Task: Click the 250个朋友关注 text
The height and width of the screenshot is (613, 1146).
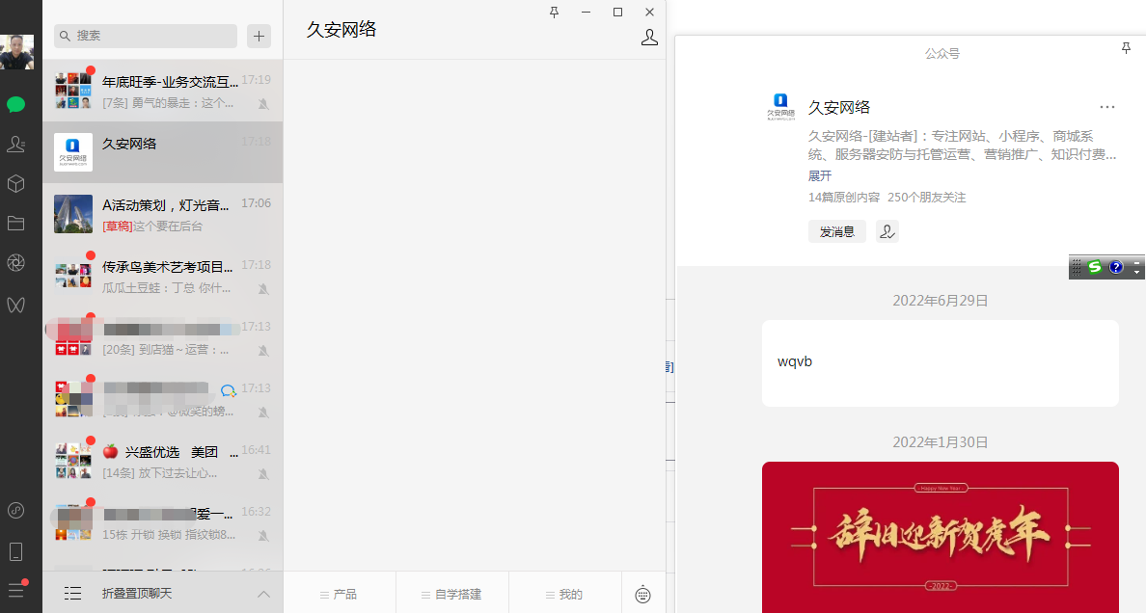Action: pyautogui.click(x=927, y=198)
